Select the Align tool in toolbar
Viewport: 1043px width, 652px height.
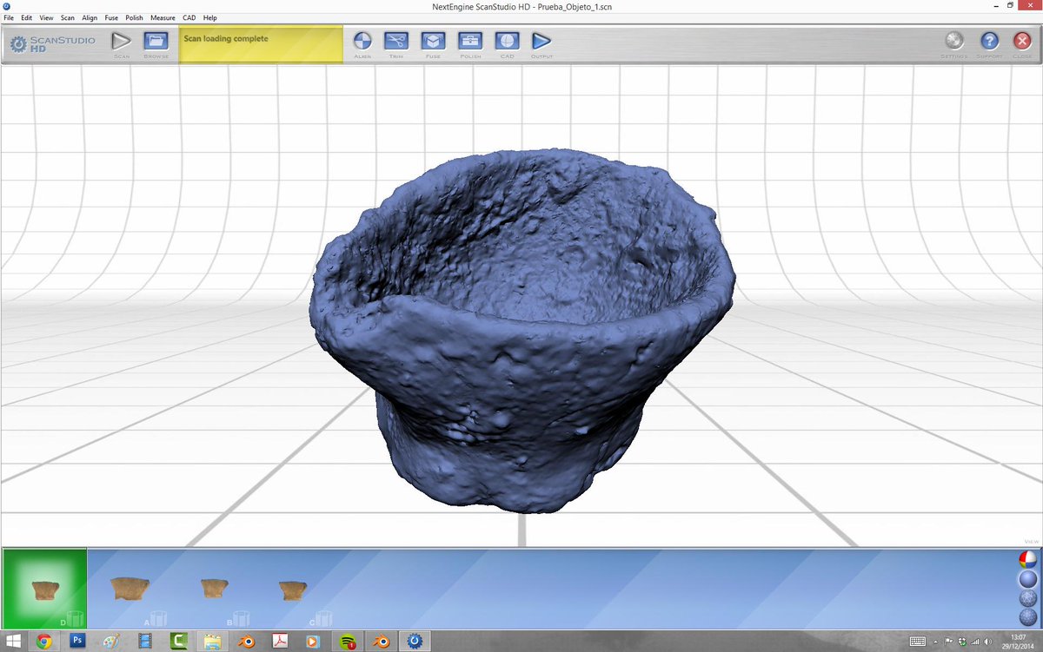tap(362, 41)
